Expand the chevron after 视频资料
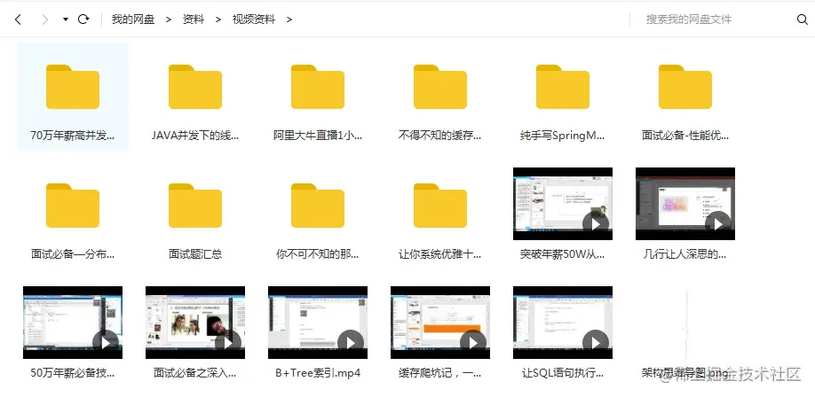 [289, 19]
